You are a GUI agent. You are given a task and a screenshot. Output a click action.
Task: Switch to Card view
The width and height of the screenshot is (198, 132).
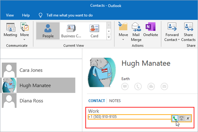(x=94, y=31)
